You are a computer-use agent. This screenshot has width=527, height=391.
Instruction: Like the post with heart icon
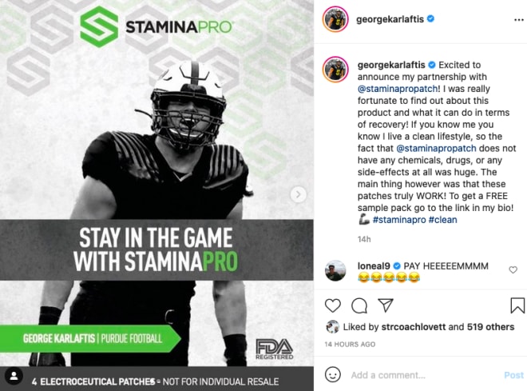[x=333, y=305]
